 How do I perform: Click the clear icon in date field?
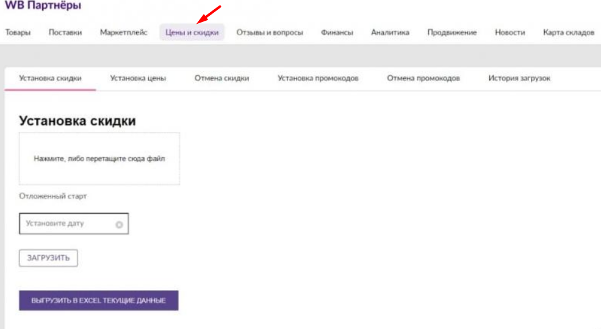coord(119,225)
